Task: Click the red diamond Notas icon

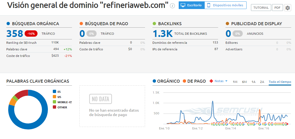Action: (212, 81)
